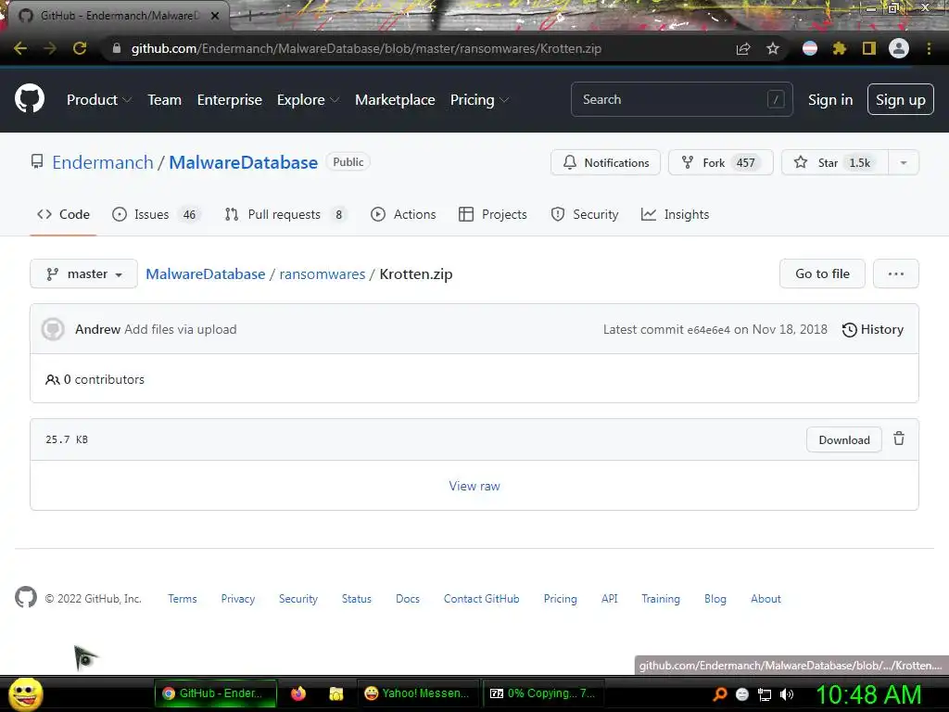View commit History
The image size is (949, 712).
click(x=873, y=329)
